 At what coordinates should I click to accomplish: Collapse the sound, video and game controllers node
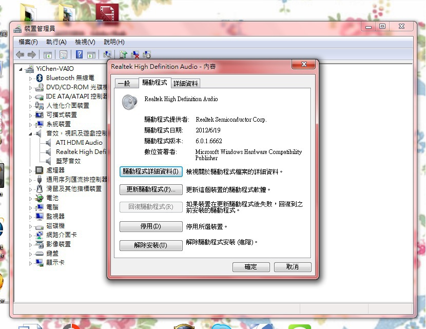point(30,134)
